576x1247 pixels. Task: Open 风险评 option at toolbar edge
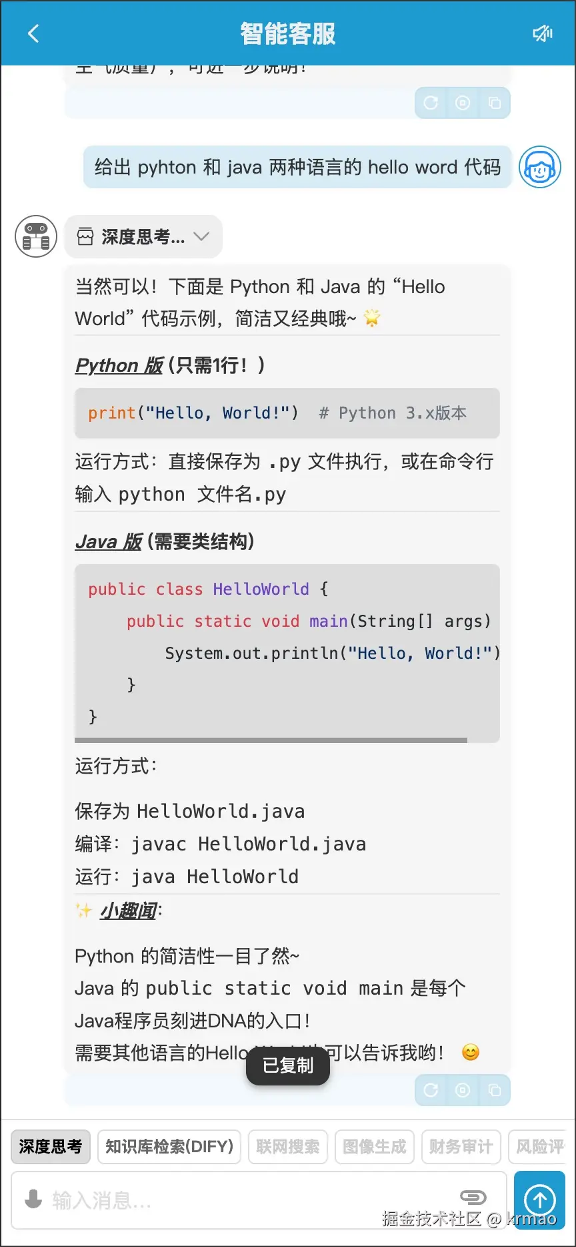coord(541,1146)
